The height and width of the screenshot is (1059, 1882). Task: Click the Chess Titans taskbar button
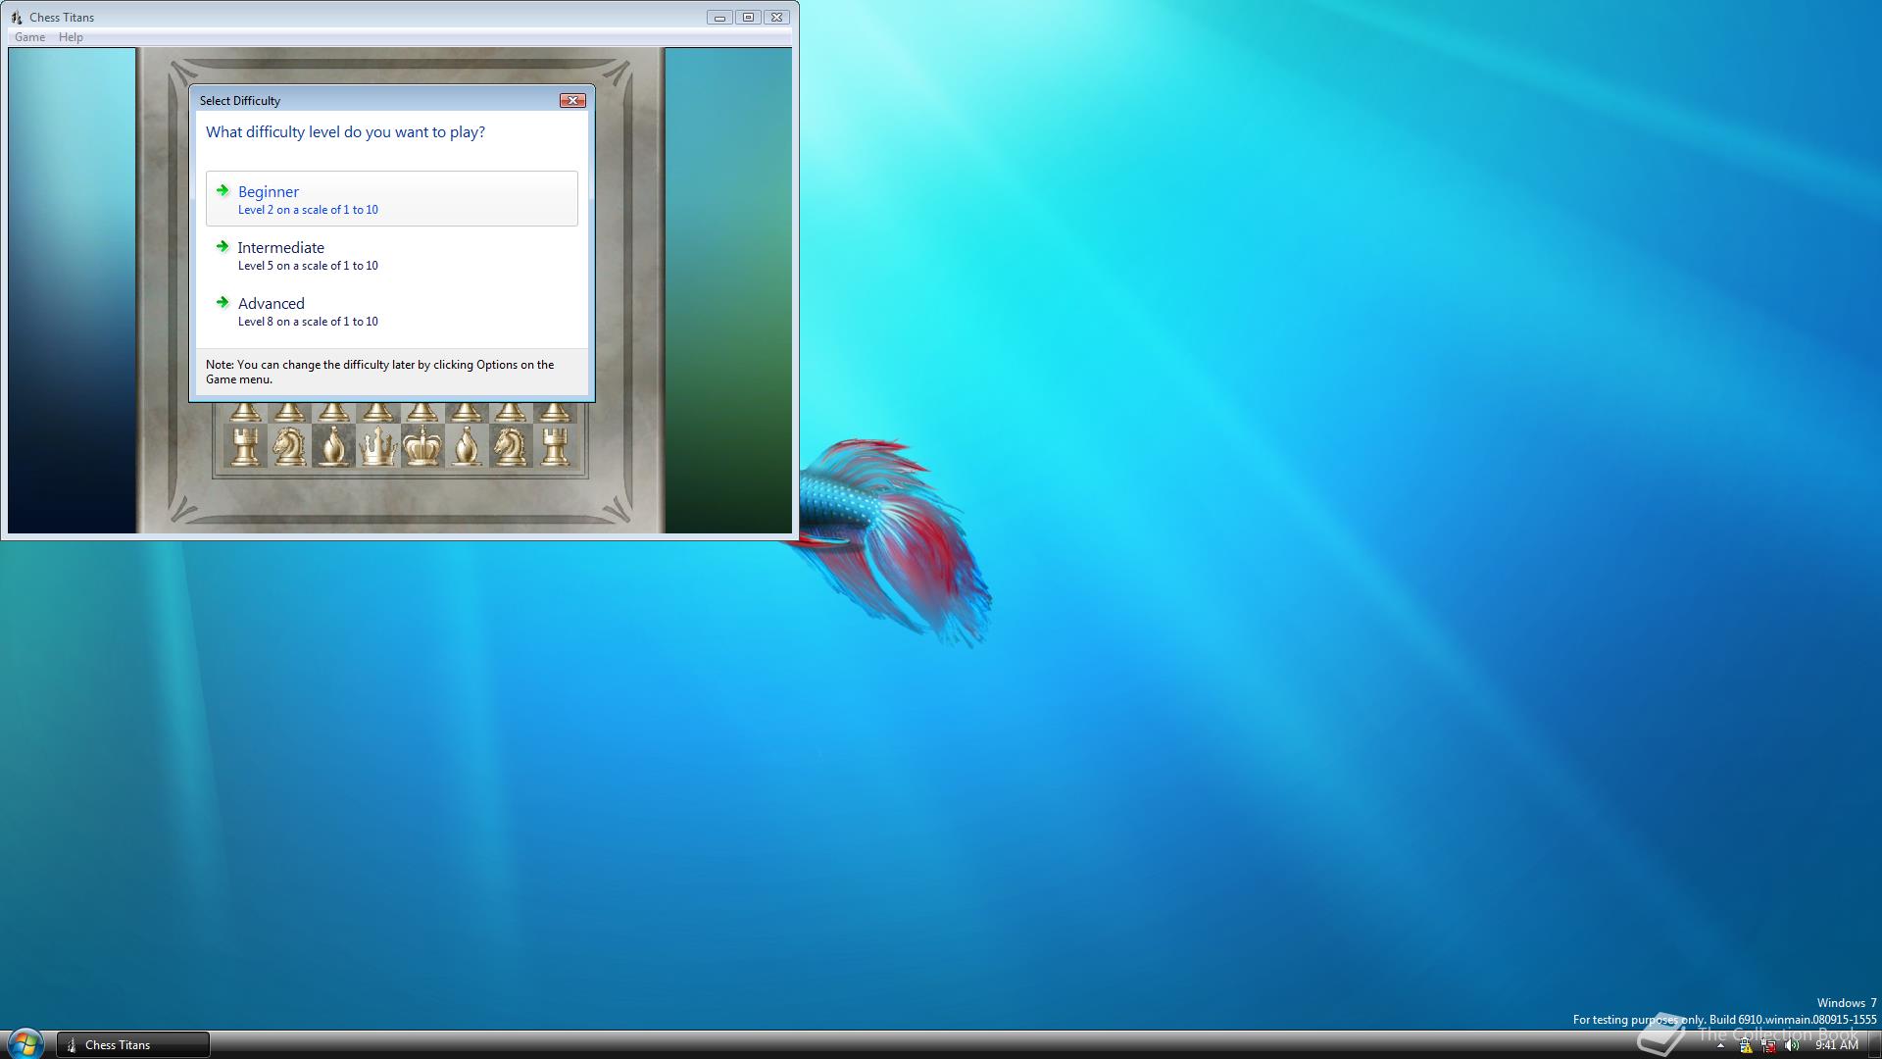click(133, 1044)
